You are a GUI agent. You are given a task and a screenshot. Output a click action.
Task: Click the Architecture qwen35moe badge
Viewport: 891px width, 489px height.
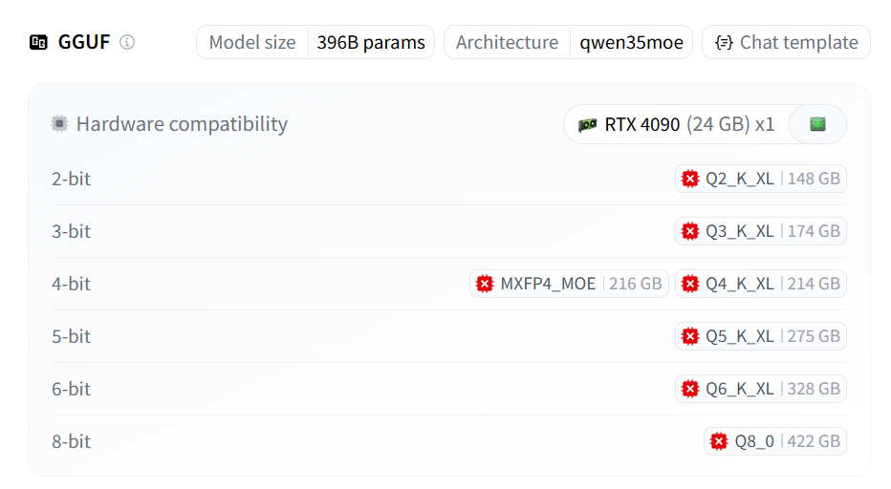click(568, 42)
